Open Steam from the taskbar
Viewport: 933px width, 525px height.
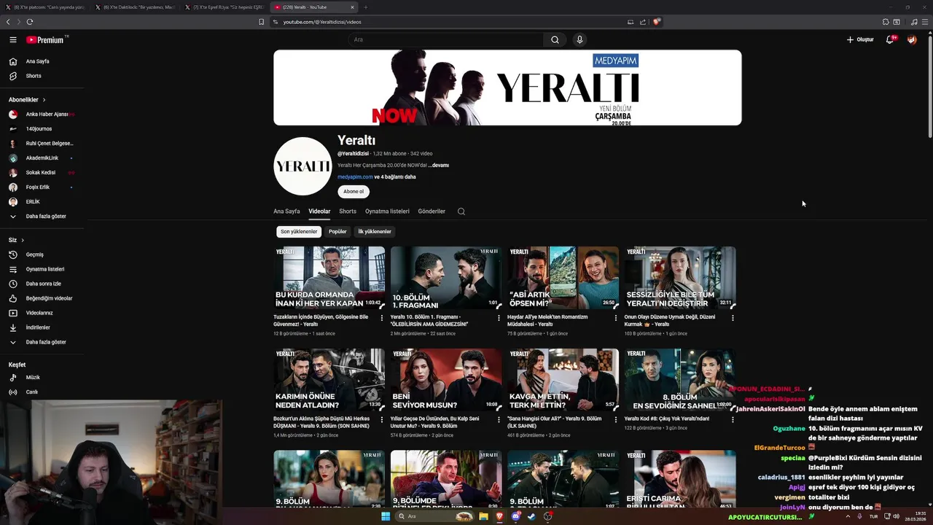click(x=531, y=516)
